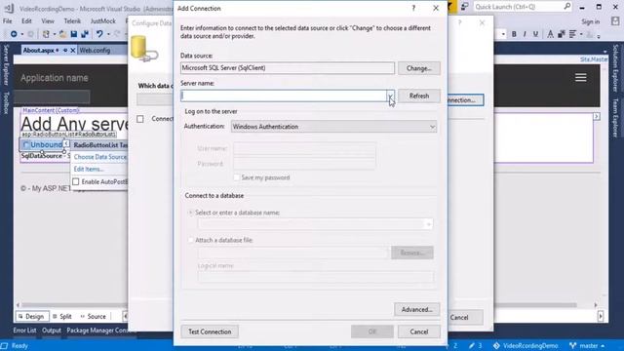Toggle the Save my password checkbox
624x351 pixels.
pyautogui.click(x=236, y=177)
